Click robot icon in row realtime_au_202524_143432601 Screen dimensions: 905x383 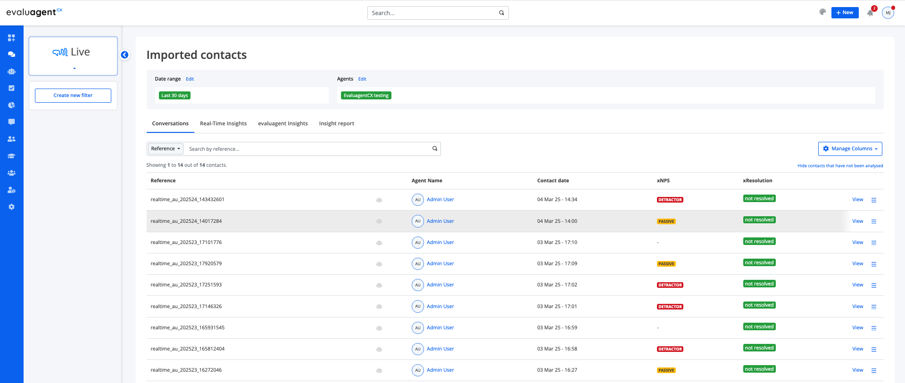click(379, 200)
